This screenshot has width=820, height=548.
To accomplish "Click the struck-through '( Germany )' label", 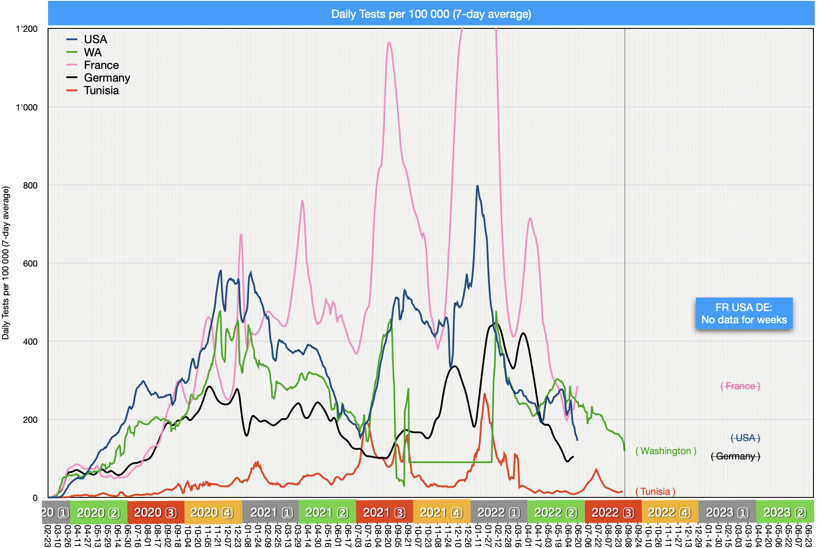I will pyautogui.click(x=735, y=456).
